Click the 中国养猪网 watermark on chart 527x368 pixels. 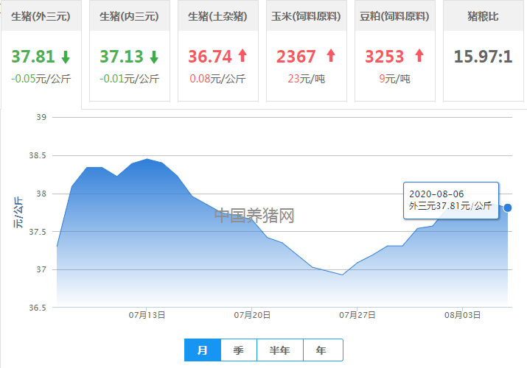point(254,216)
